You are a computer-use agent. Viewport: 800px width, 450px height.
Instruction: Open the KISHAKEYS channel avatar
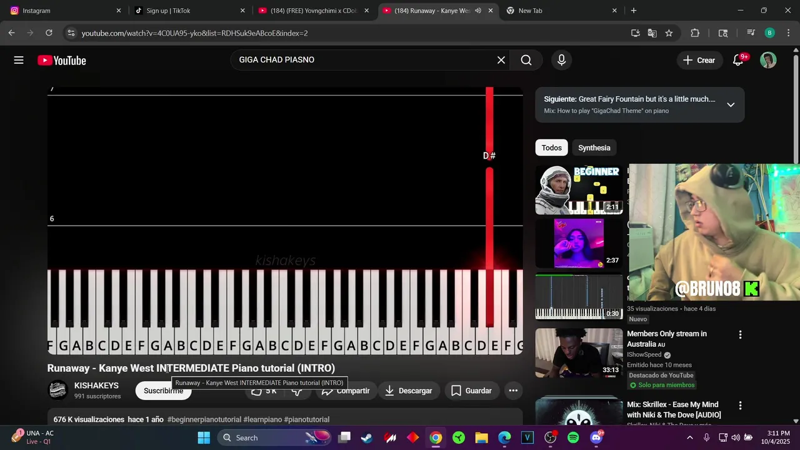click(x=58, y=390)
